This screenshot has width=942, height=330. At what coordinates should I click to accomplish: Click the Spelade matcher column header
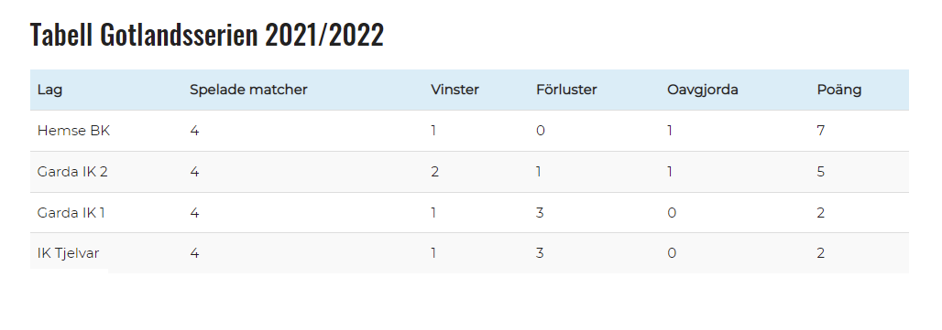(248, 90)
